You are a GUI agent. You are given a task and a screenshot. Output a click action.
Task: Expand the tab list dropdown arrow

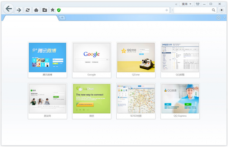pos(225,17)
